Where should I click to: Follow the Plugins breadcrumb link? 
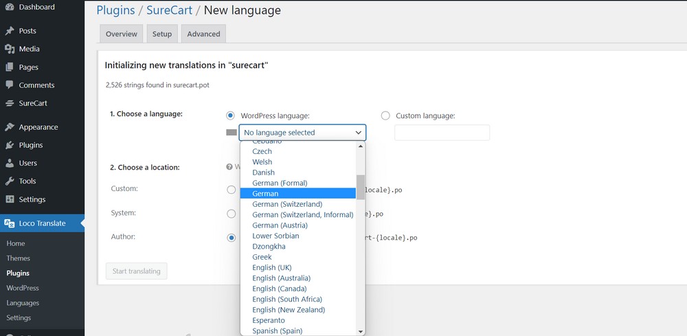click(115, 10)
